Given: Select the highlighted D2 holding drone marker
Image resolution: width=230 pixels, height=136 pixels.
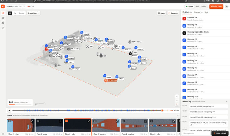Looking at the screenshot, I should 106,80.
